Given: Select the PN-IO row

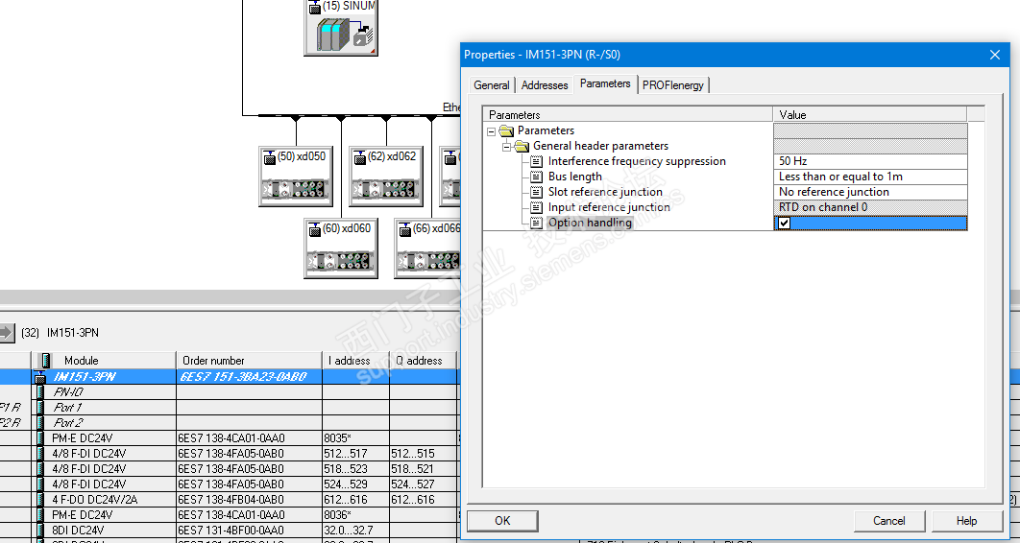Looking at the screenshot, I should pos(230,391).
